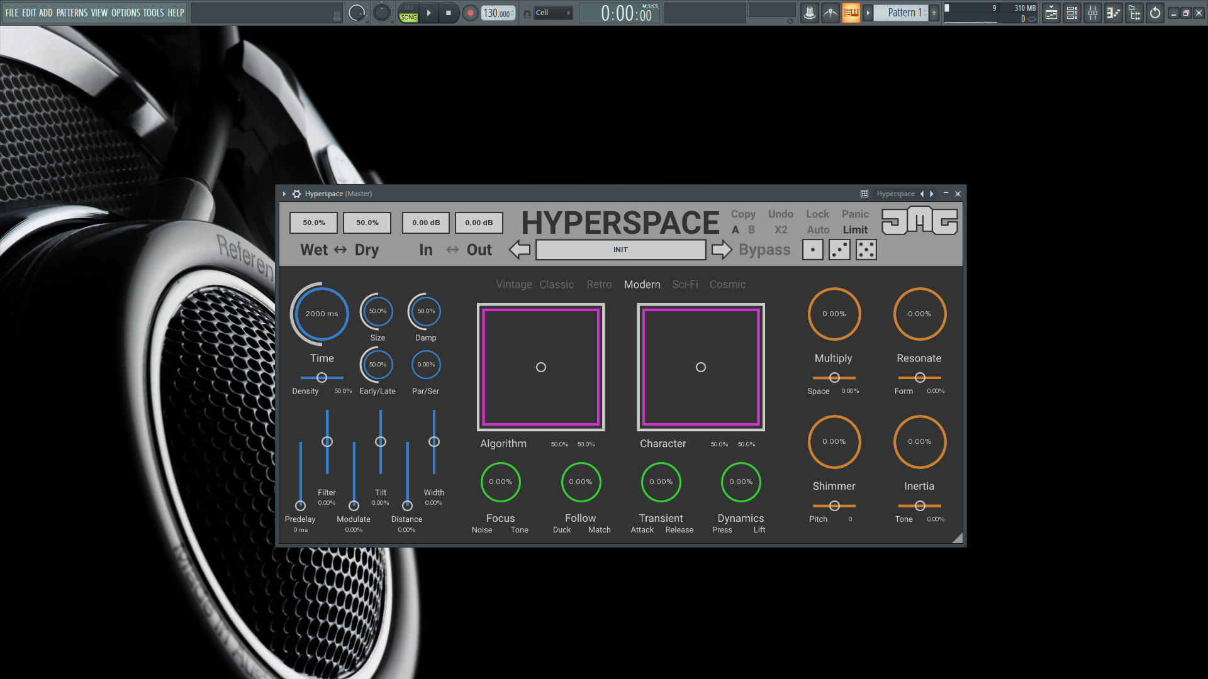This screenshot has height=679, width=1208.
Task: Click the one-dot dice randomize icon
Action: (813, 250)
